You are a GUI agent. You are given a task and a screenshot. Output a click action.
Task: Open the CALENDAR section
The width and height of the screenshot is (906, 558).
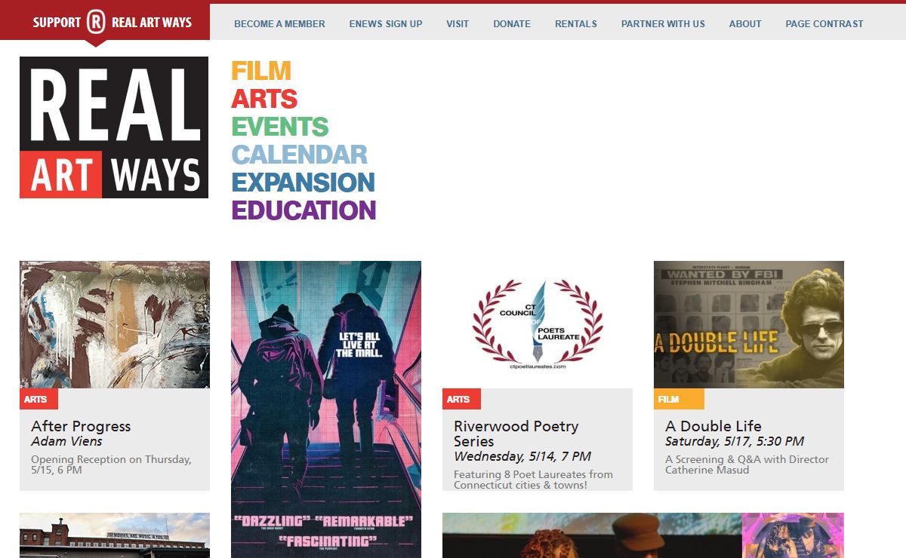point(299,155)
